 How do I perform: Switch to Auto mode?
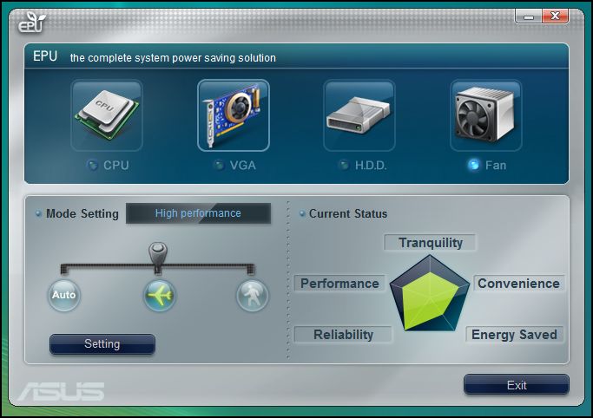[64, 295]
